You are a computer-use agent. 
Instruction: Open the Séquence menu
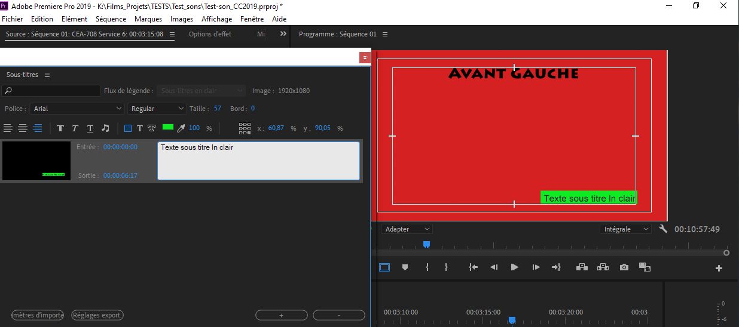tap(111, 19)
